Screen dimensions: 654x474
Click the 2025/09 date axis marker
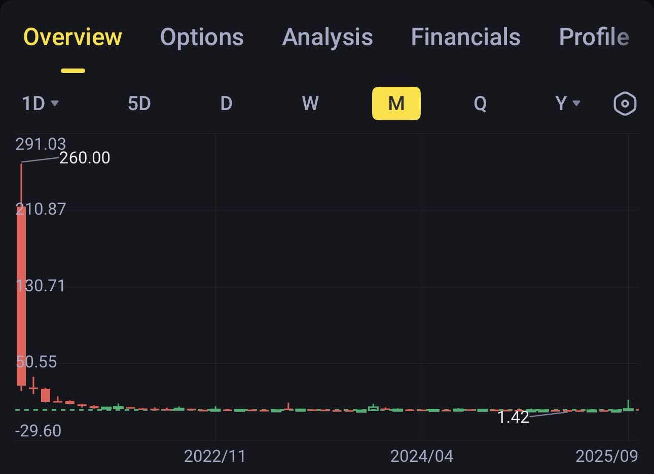coord(606,456)
